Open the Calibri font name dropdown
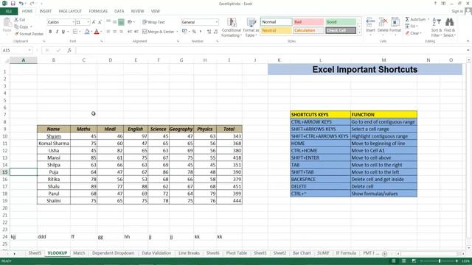The width and height of the screenshot is (472, 265). tap(73, 22)
